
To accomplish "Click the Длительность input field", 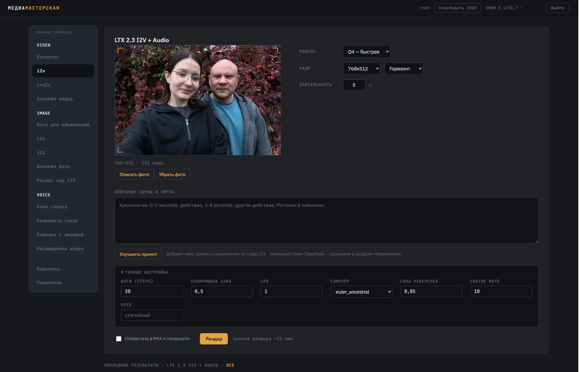I will (354, 85).
